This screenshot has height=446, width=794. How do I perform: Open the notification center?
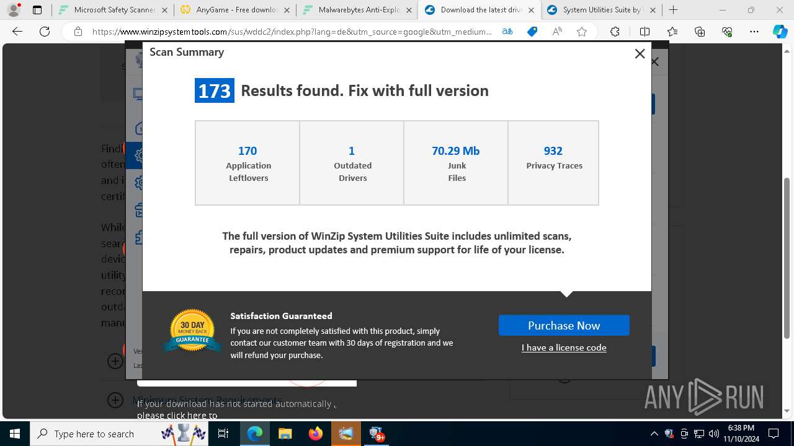pos(774,434)
